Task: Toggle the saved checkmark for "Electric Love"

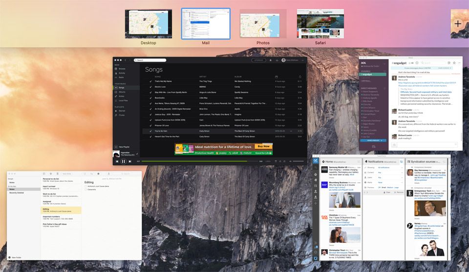Action: [150, 87]
